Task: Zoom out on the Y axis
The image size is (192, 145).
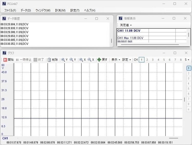Action: click(x=73, y=60)
